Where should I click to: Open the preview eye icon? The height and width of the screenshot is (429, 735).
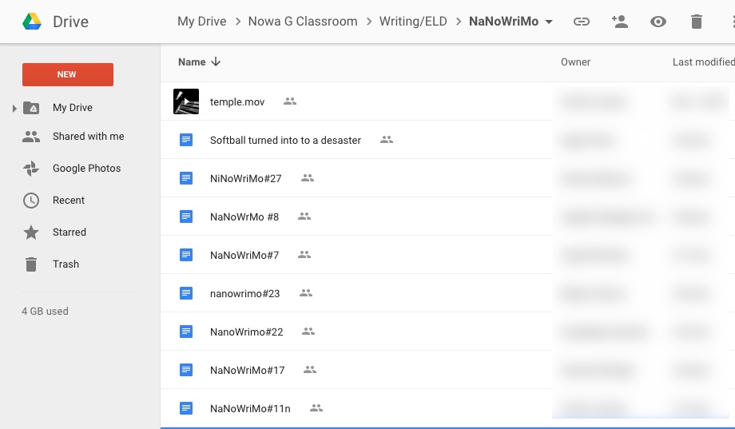[658, 22]
